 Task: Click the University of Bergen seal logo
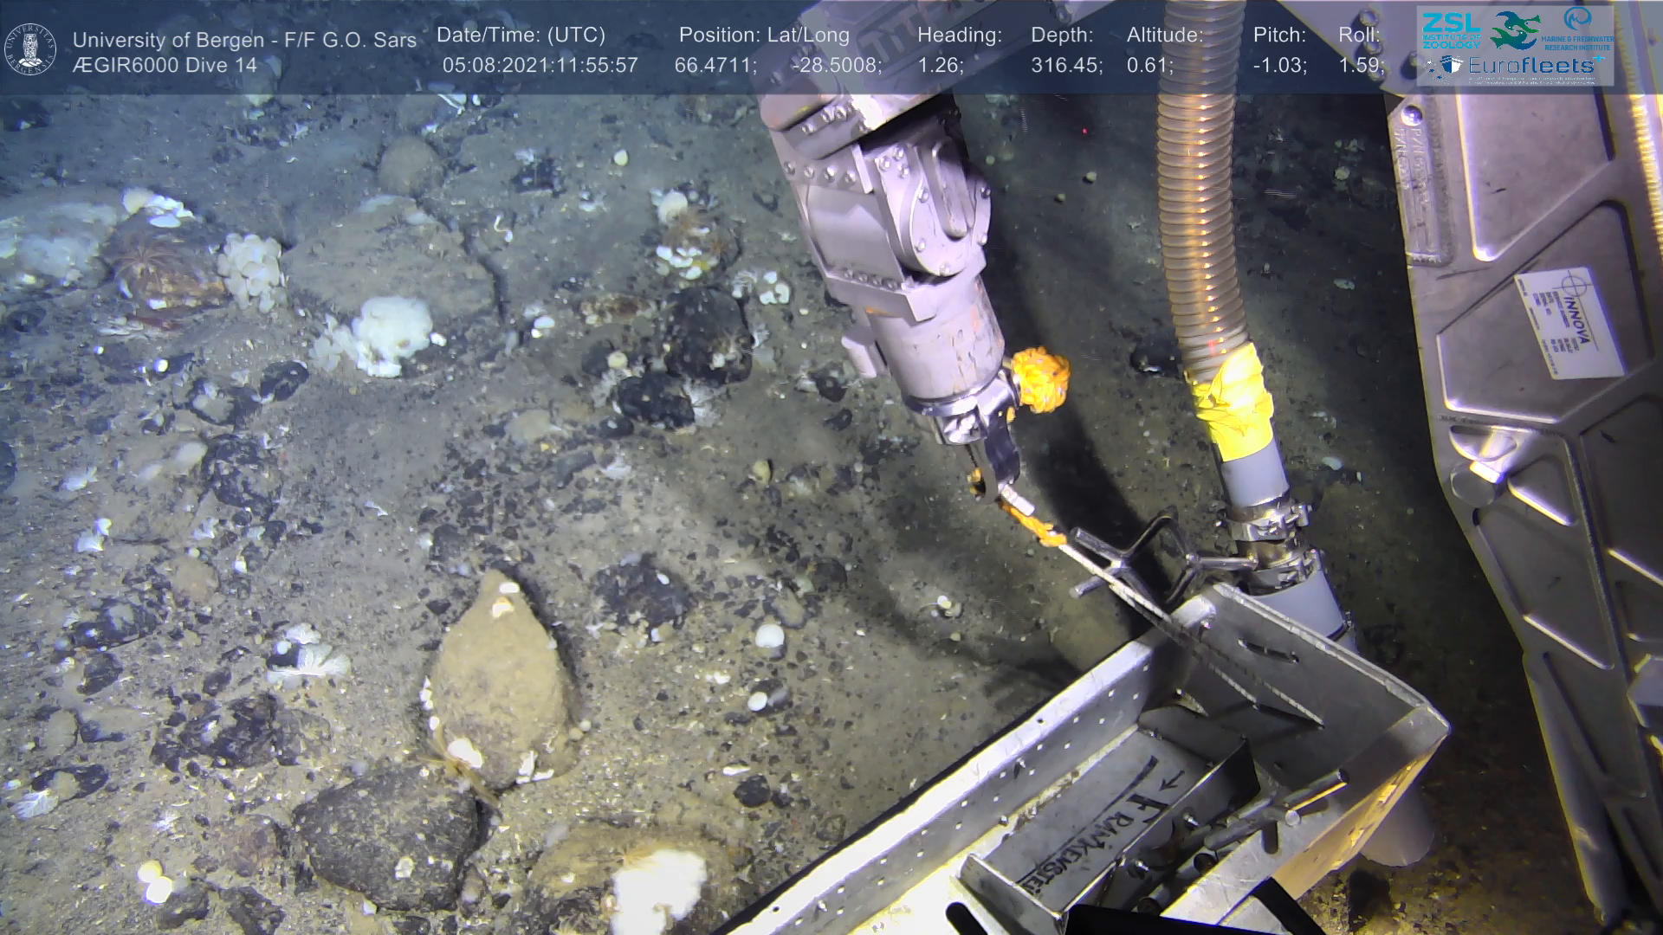pyautogui.click(x=31, y=48)
